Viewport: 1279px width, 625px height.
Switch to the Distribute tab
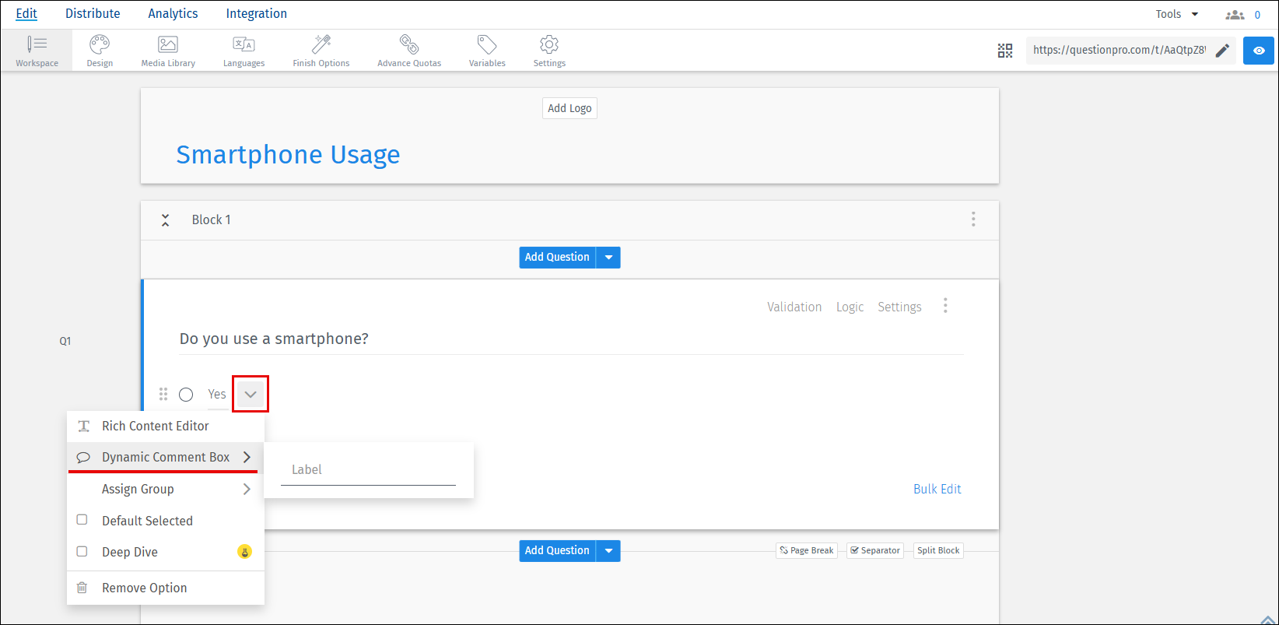pyautogui.click(x=93, y=14)
